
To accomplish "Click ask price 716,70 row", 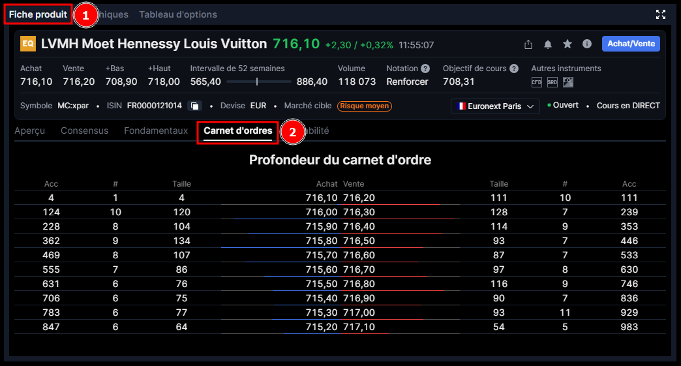I will pos(359,269).
